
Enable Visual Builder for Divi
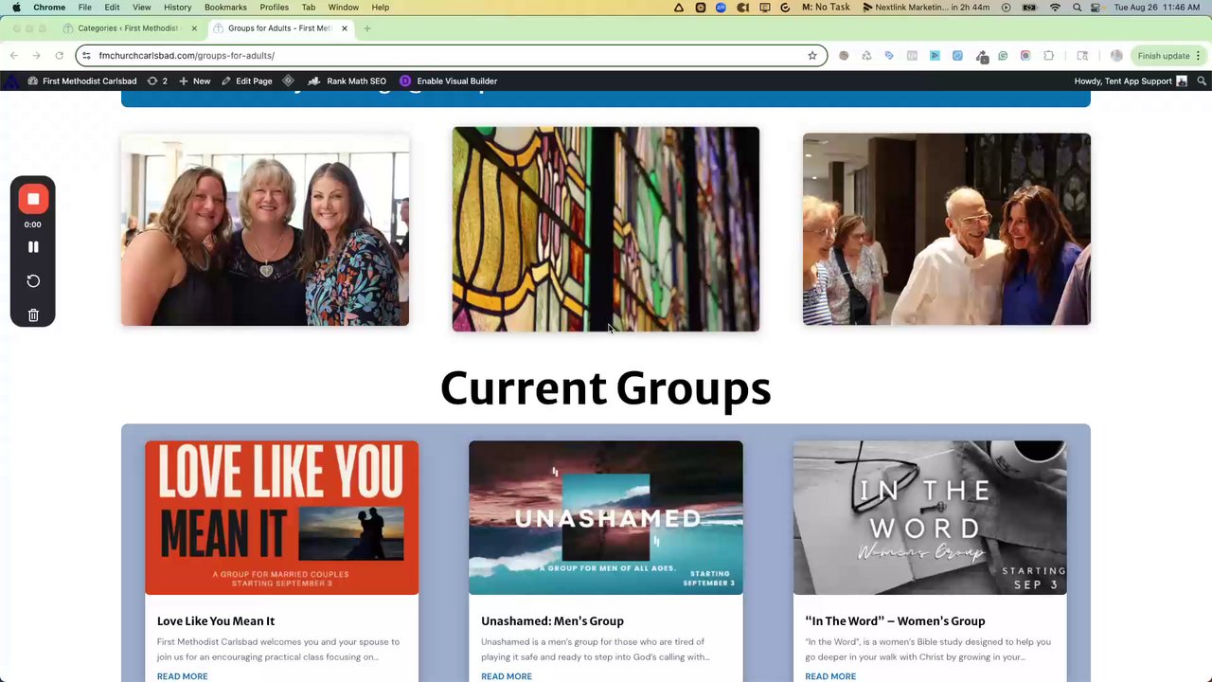pos(449,81)
